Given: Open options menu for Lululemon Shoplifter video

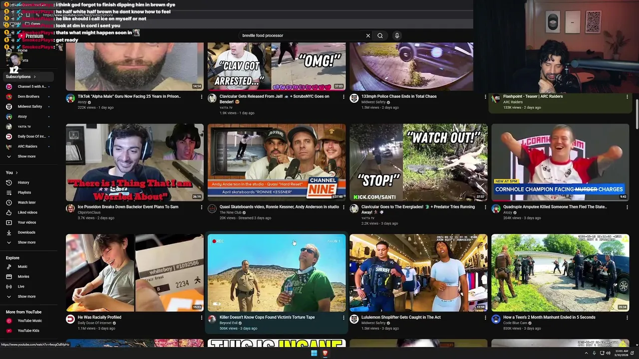Looking at the screenshot, I should click(485, 317).
